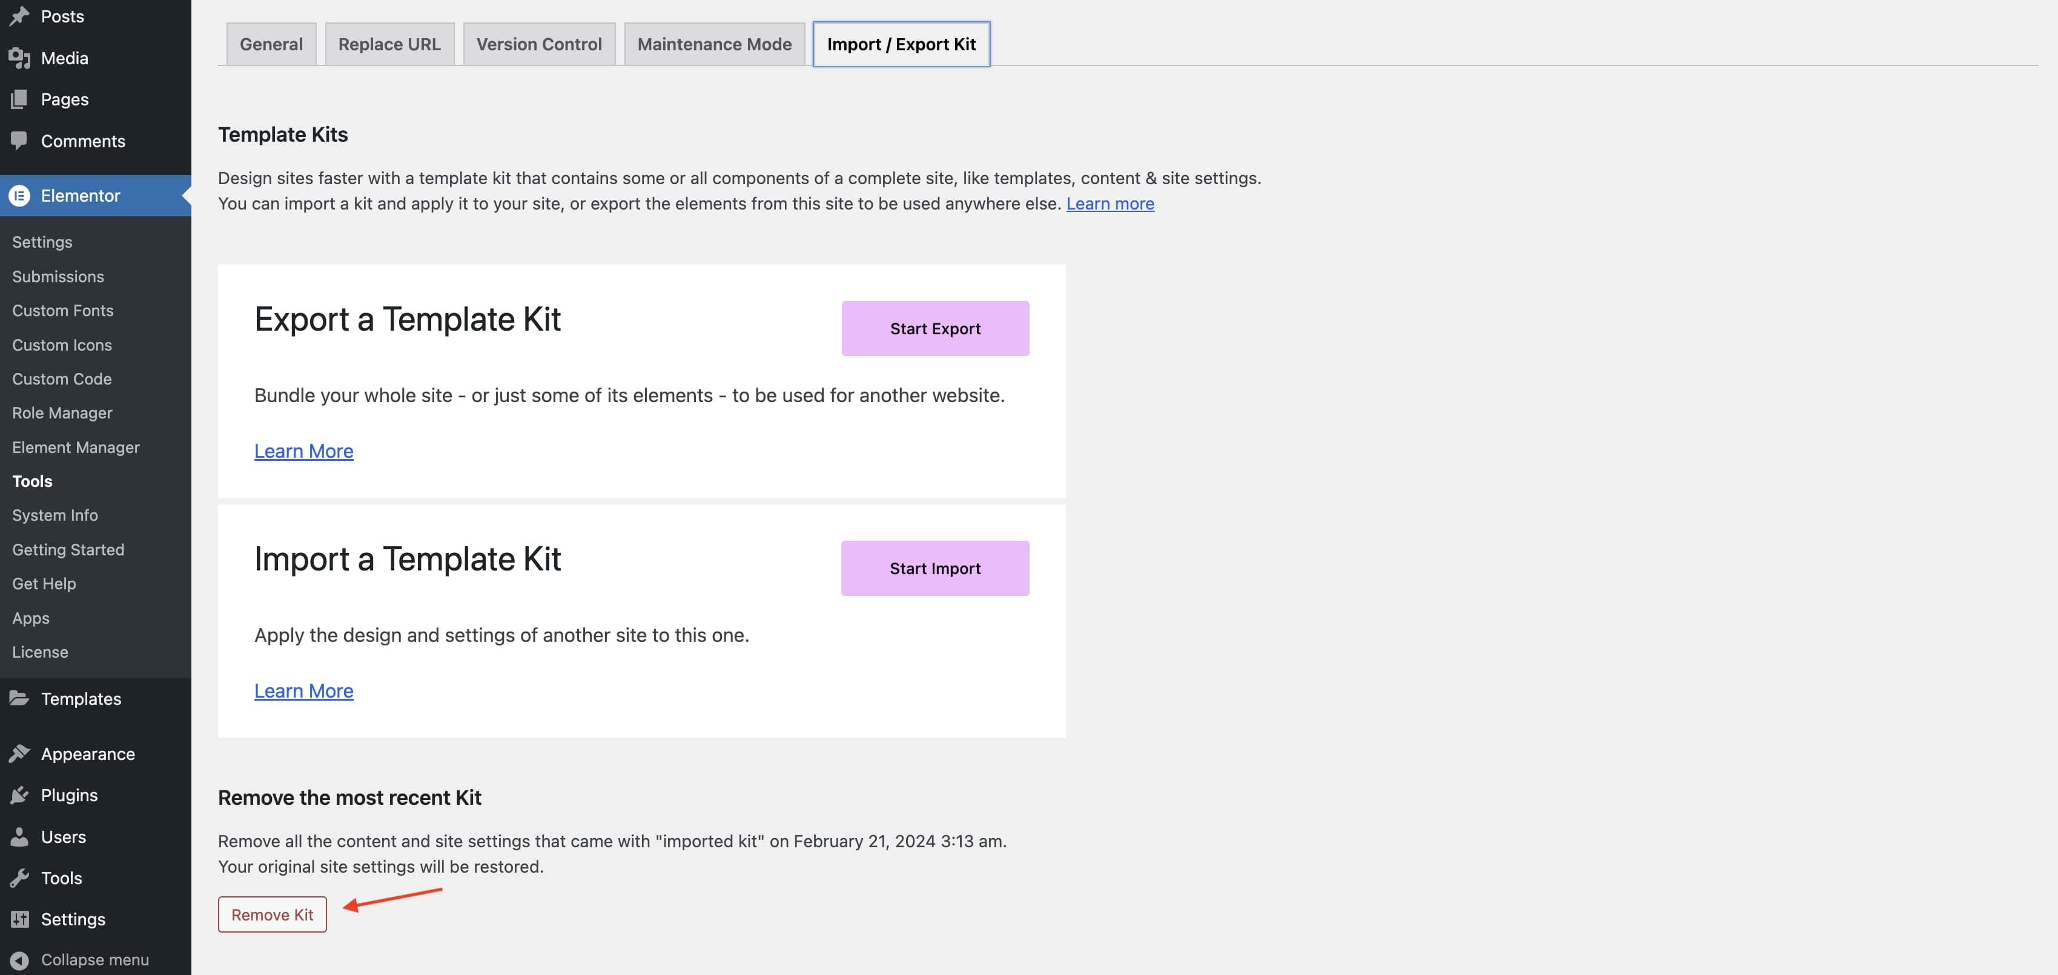Click the Elementor logo icon
This screenshot has height=975, width=2058.
[x=19, y=196]
